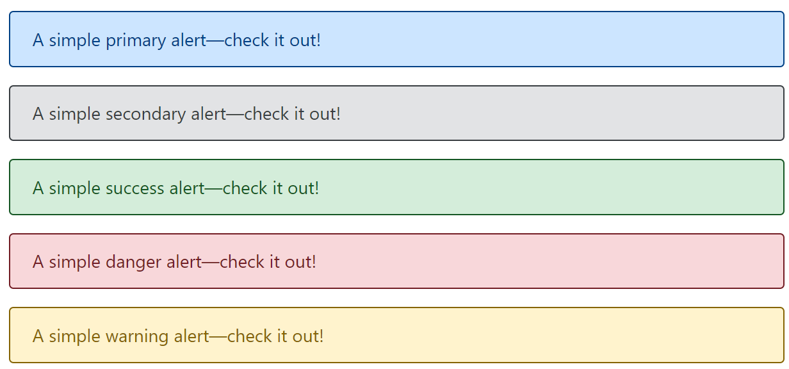Select the yellow warning alert box
Viewport: 789px width, 369px height.
(x=394, y=335)
